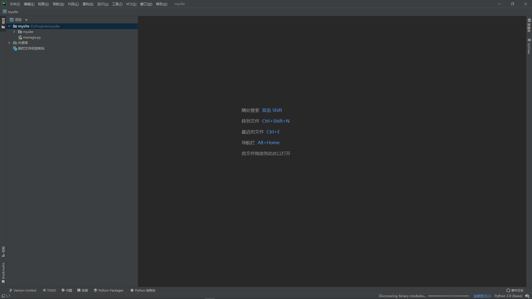Click the mysite breadcrumb in navigation bar
The height and width of the screenshot is (299, 532).
click(x=11, y=12)
